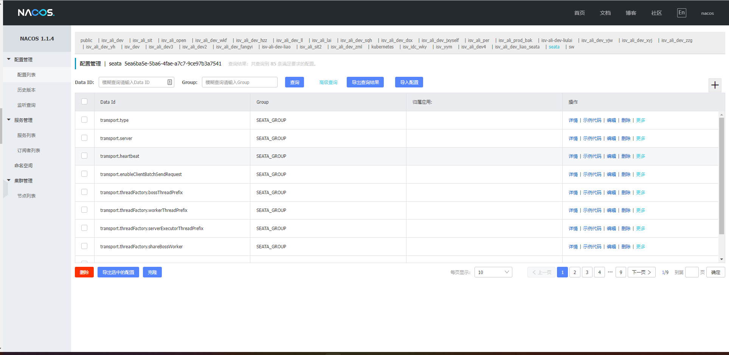Open 历史版本 in sidebar
Image resolution: width=729 pixels, height=355 pixels.
26,90
